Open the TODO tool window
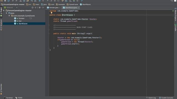Image resolution: width=177 pixels, height=99 pixels. 19,98
